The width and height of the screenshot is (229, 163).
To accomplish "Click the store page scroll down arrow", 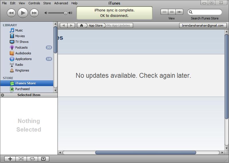I will (x=226, y=148).
